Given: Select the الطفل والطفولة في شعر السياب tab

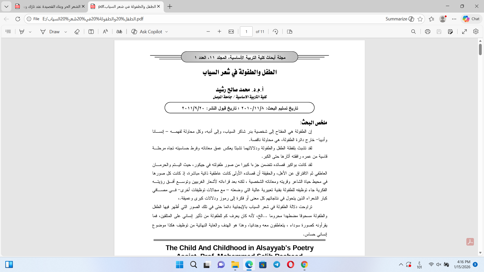Looking at the screenshot, I should [126, 6].
